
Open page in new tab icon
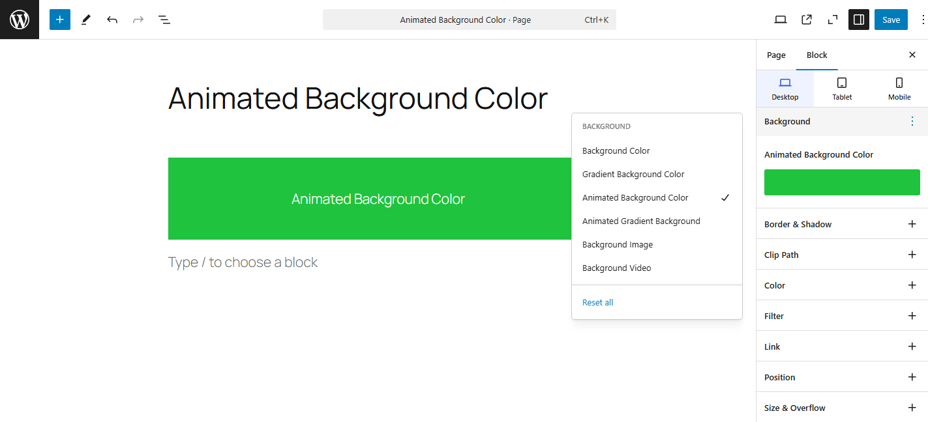(x=807, y=20)
